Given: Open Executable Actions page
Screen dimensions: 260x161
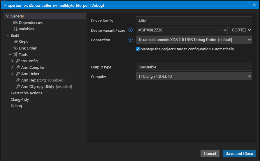Looking at the screenshot, I should pos(26,93).
